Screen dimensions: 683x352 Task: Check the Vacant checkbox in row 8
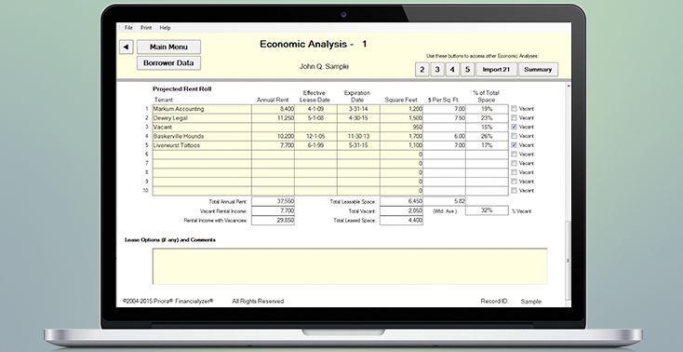pyautogui.click(x=514, y=172)
